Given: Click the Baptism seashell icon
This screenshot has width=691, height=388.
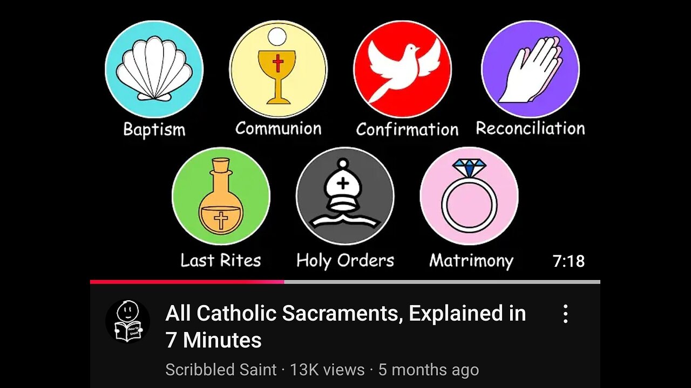Looking at the screenshot, I should tap(154, 69).
